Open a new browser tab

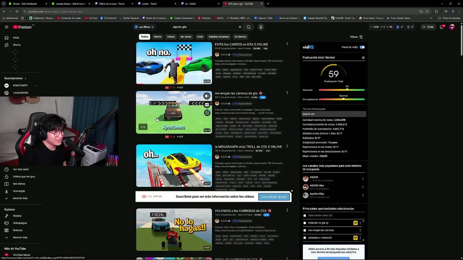[268, 4]
